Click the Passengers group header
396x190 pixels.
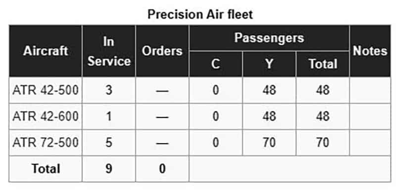pos(269,38)
